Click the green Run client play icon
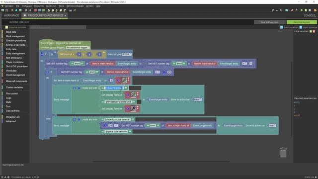Screen dimensions: 318x179 click(x=302, y=10)
